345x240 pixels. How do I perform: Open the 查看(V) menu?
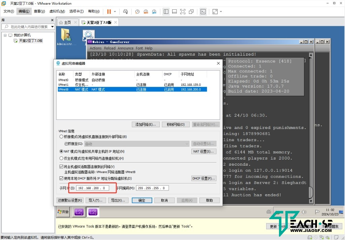pos(39,11)
